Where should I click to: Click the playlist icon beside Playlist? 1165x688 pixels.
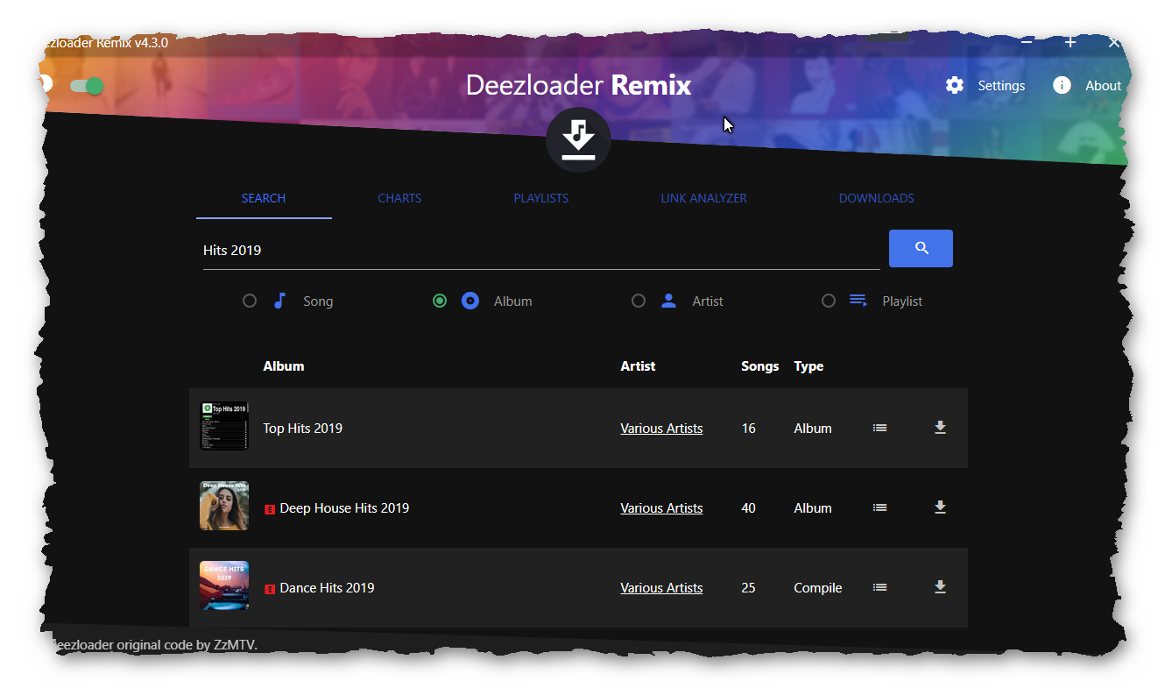(x=858, y=301)
